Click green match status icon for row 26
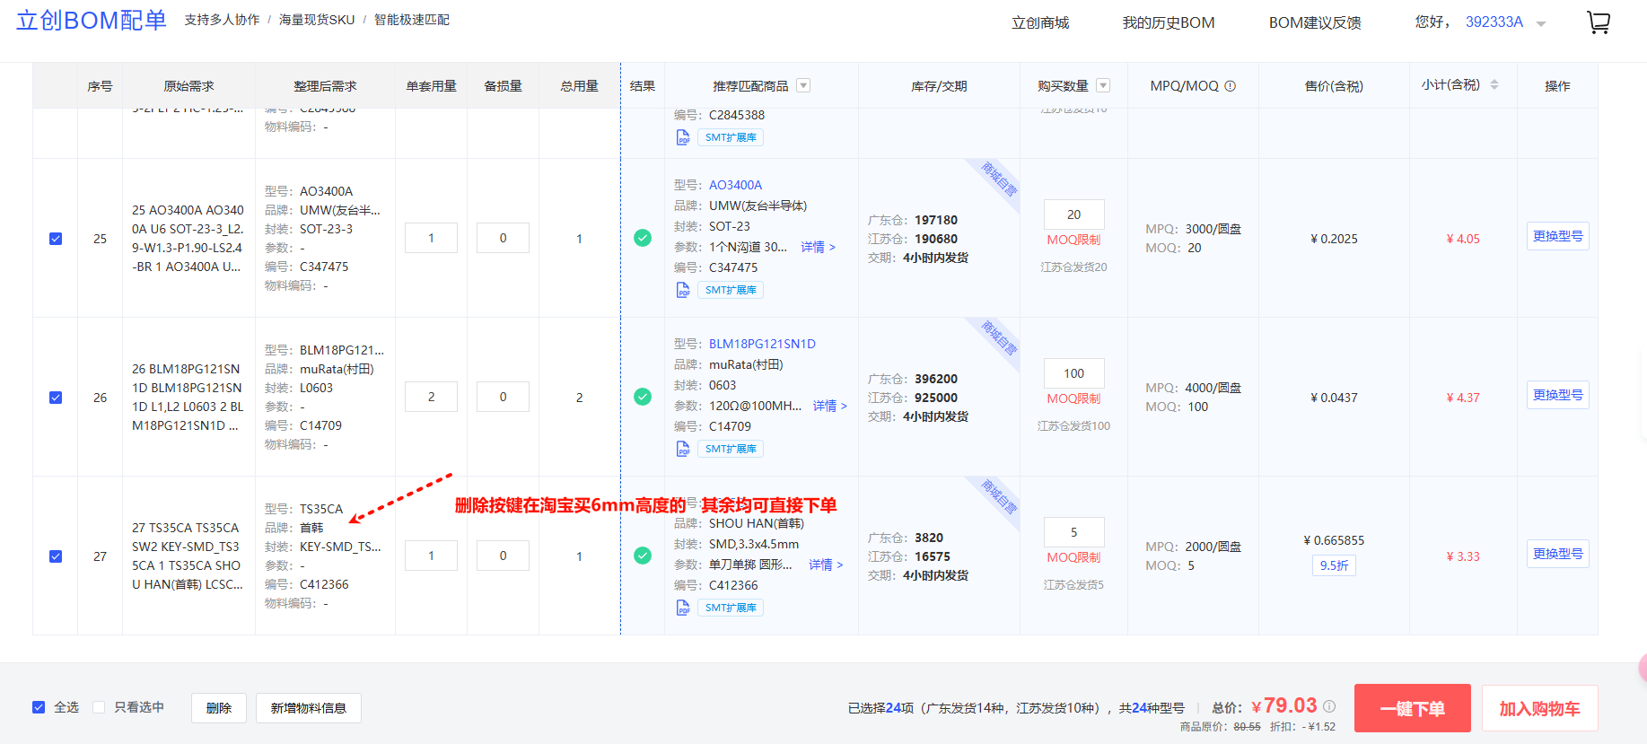 point(643,397)
